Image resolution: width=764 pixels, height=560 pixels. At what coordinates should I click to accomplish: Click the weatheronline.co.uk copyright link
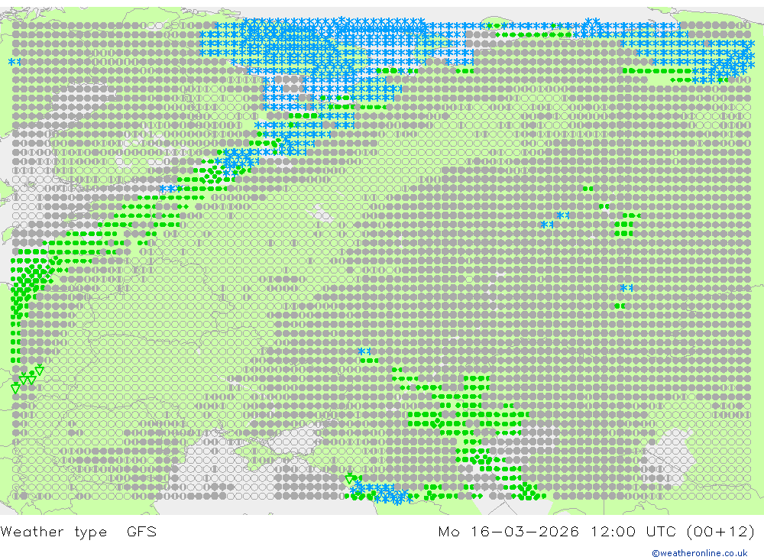pyautogui.click(x=700, y=553)
